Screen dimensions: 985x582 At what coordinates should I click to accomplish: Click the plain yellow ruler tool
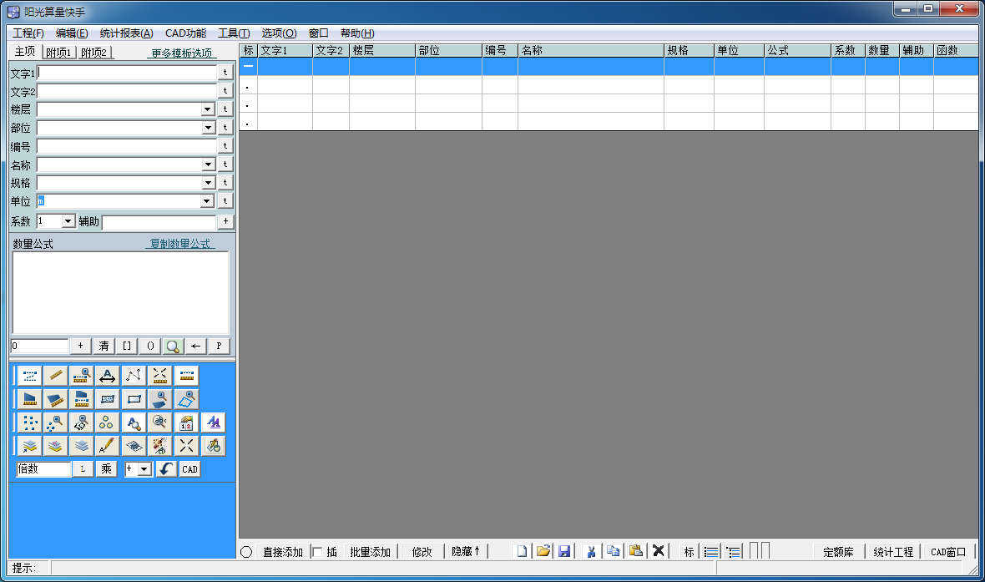(x=55, y=376)
